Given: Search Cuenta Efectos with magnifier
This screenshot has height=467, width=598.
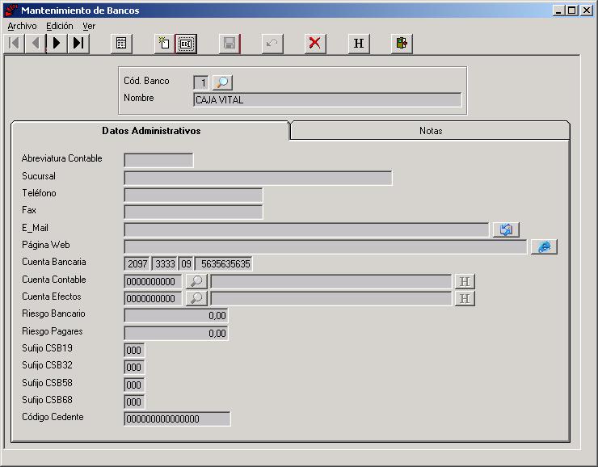Looking at the screenshot, I should point(196,298).
